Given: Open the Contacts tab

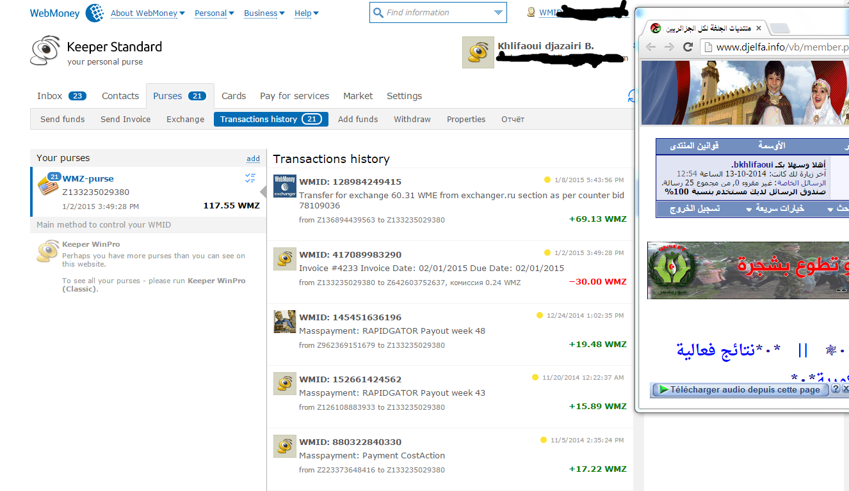Looking at the screenshot, I should (x=120, y=96).
